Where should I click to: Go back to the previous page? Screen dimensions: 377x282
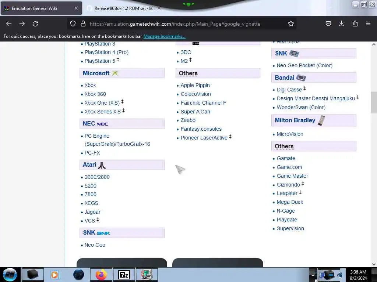pos(9,24)
